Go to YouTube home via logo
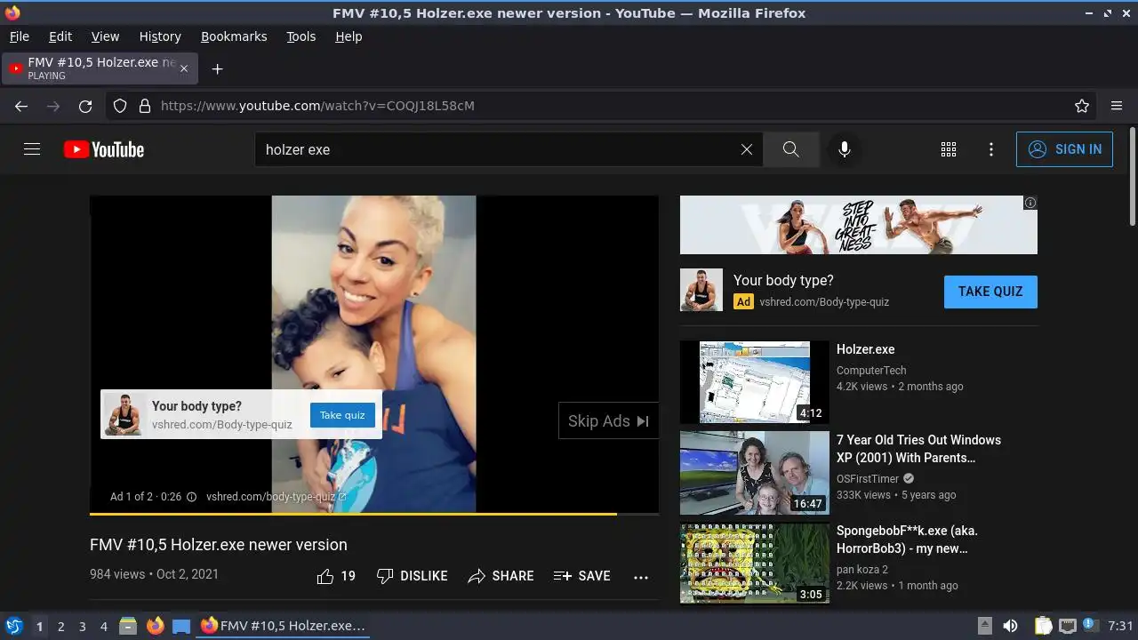Image resolution: width=1138 pixels, height=640 pixels. click(x=104, y=149)
